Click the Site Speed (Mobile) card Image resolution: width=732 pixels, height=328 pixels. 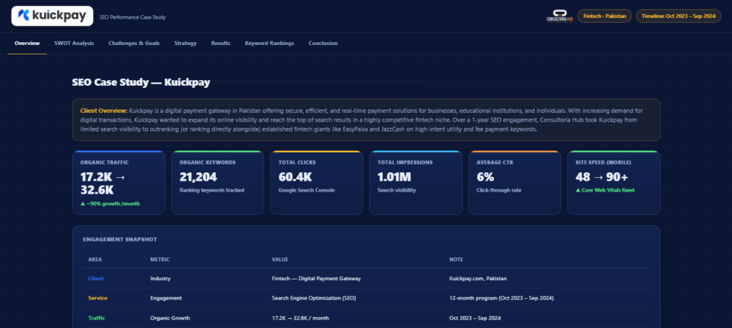(x=613, y=182)
